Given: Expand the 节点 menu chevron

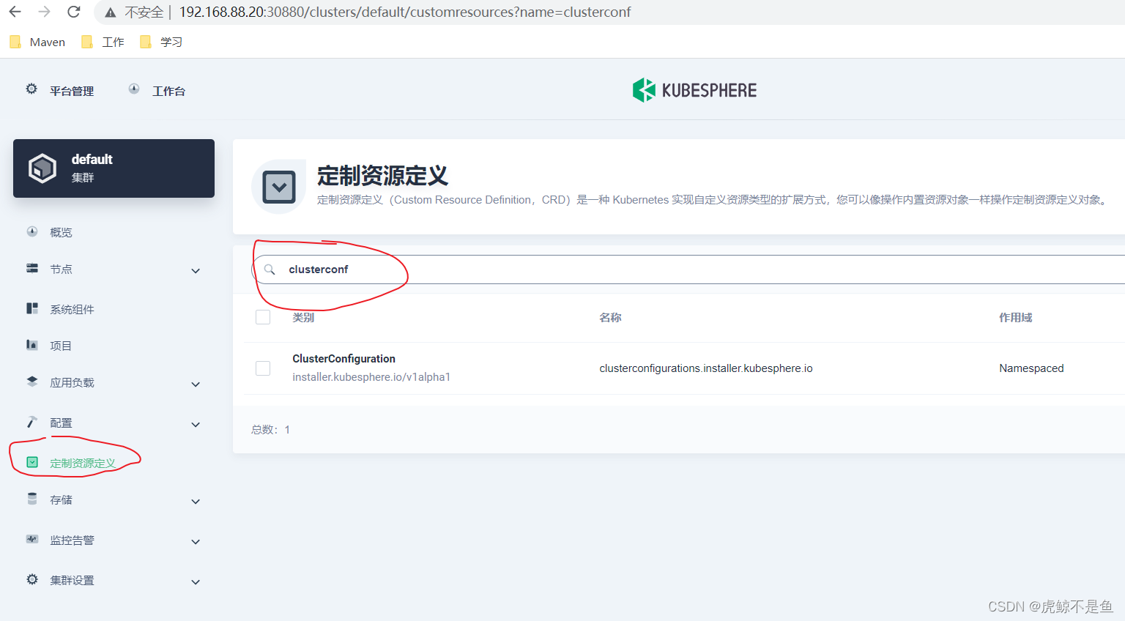Looking at the screenshot, I should (x=196, y=270).
